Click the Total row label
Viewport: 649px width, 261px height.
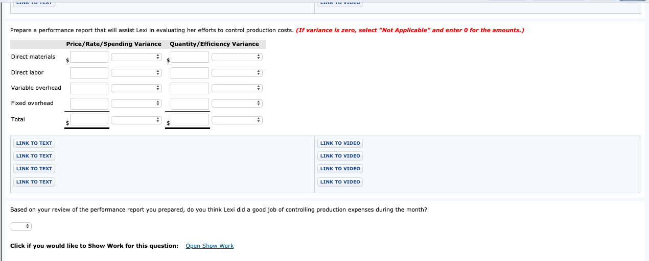point(18,119)
